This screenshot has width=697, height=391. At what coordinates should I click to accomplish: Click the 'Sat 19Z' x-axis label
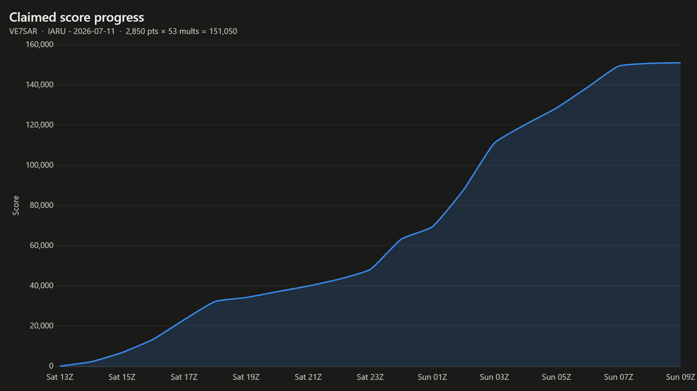[x=246, y=377]
